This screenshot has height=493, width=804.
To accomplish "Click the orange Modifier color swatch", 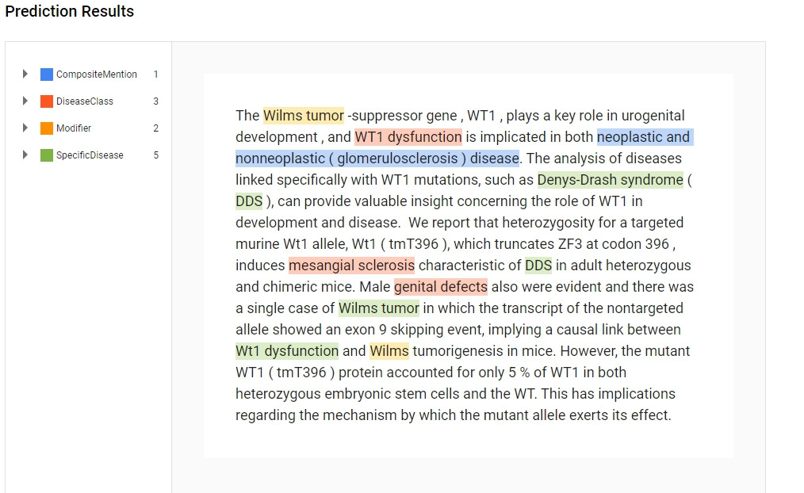I will tap(47, 128).
